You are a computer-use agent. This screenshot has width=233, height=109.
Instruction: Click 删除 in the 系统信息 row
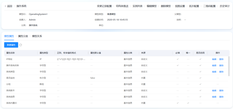pyautogui.click(x=221, y=97)
